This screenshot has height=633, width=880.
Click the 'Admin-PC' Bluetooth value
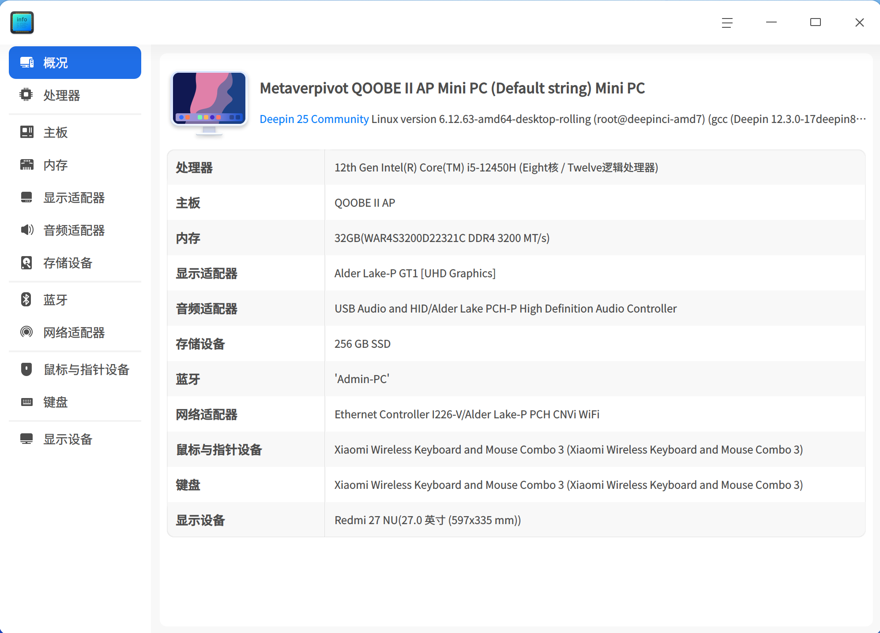click(x=362, y=379)
